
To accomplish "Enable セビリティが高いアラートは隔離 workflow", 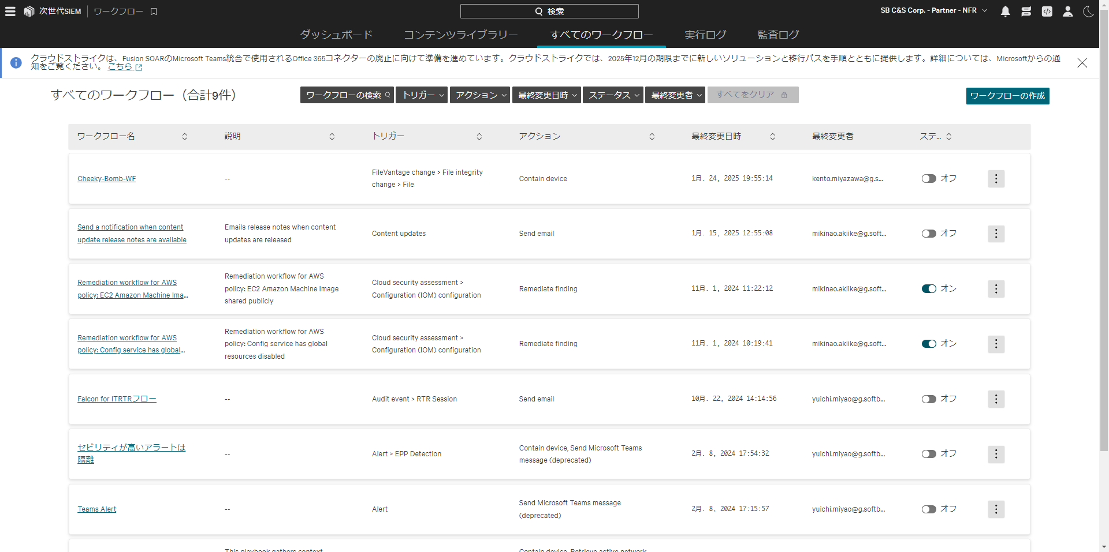I will tap(929, 454).
